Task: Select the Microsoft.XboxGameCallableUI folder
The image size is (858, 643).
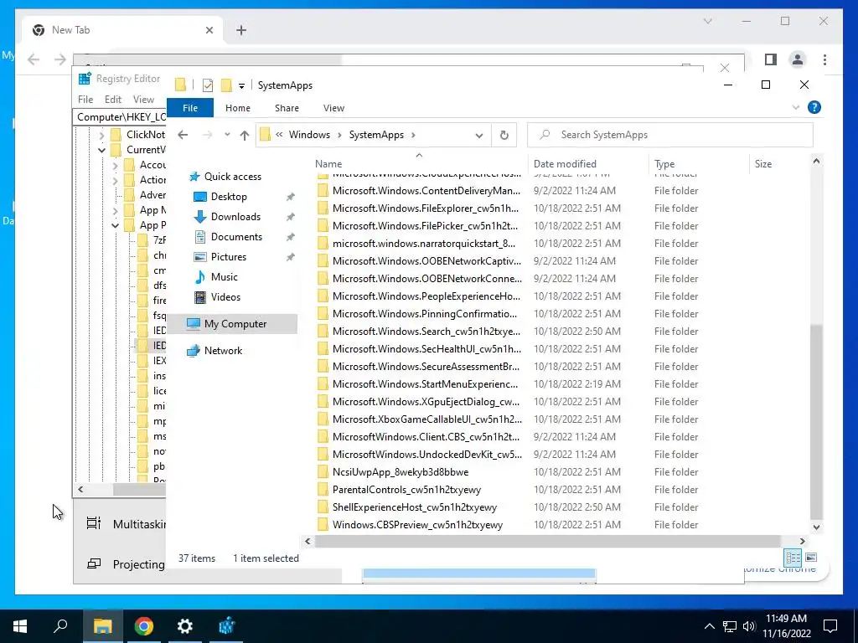Action: pyautogui.click(x=426, y=419)
